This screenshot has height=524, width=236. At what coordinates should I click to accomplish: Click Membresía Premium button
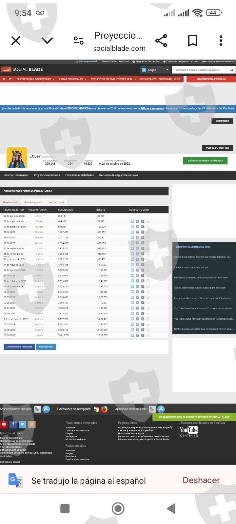pyautogui.click(x=211, y=79)
